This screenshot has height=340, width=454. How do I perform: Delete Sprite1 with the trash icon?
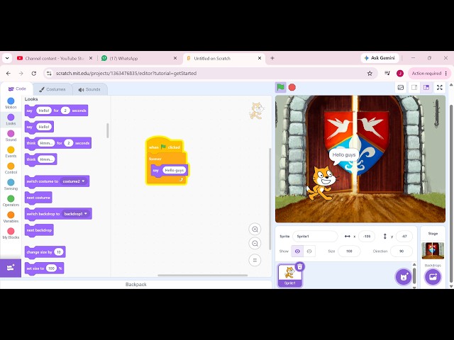click(299, 266)
